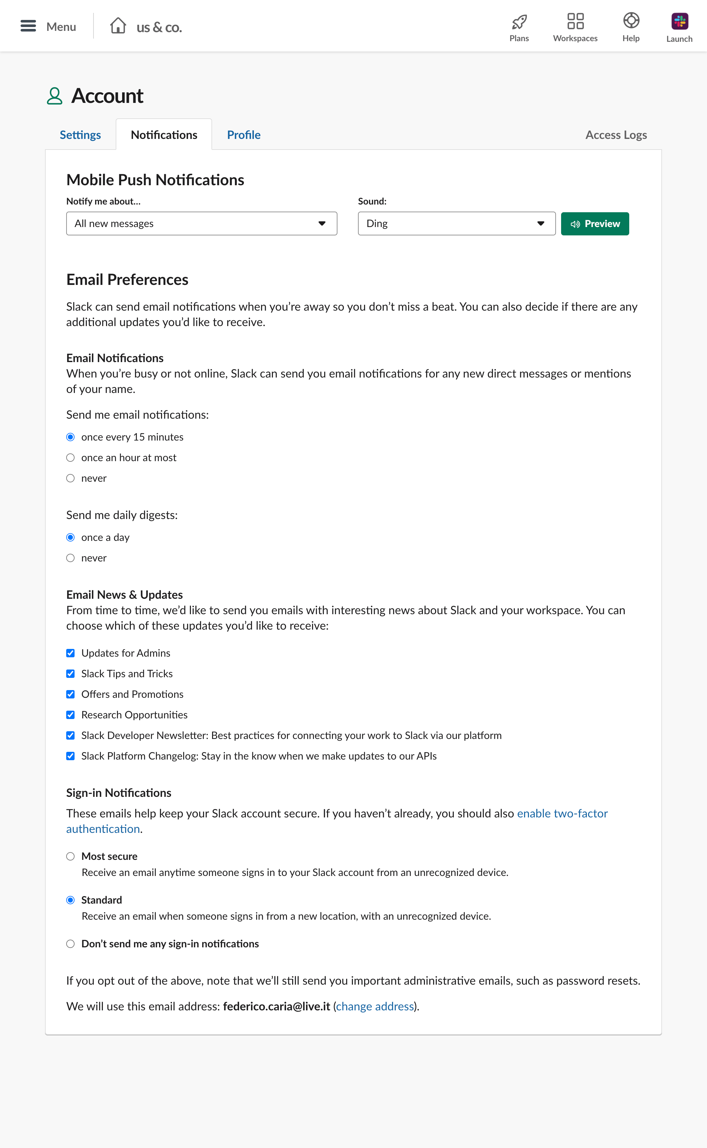This screenshot has width=707, height=1148.
Task: Launch Slack using the Slack logo icon
Action: [x=679, y=21]
